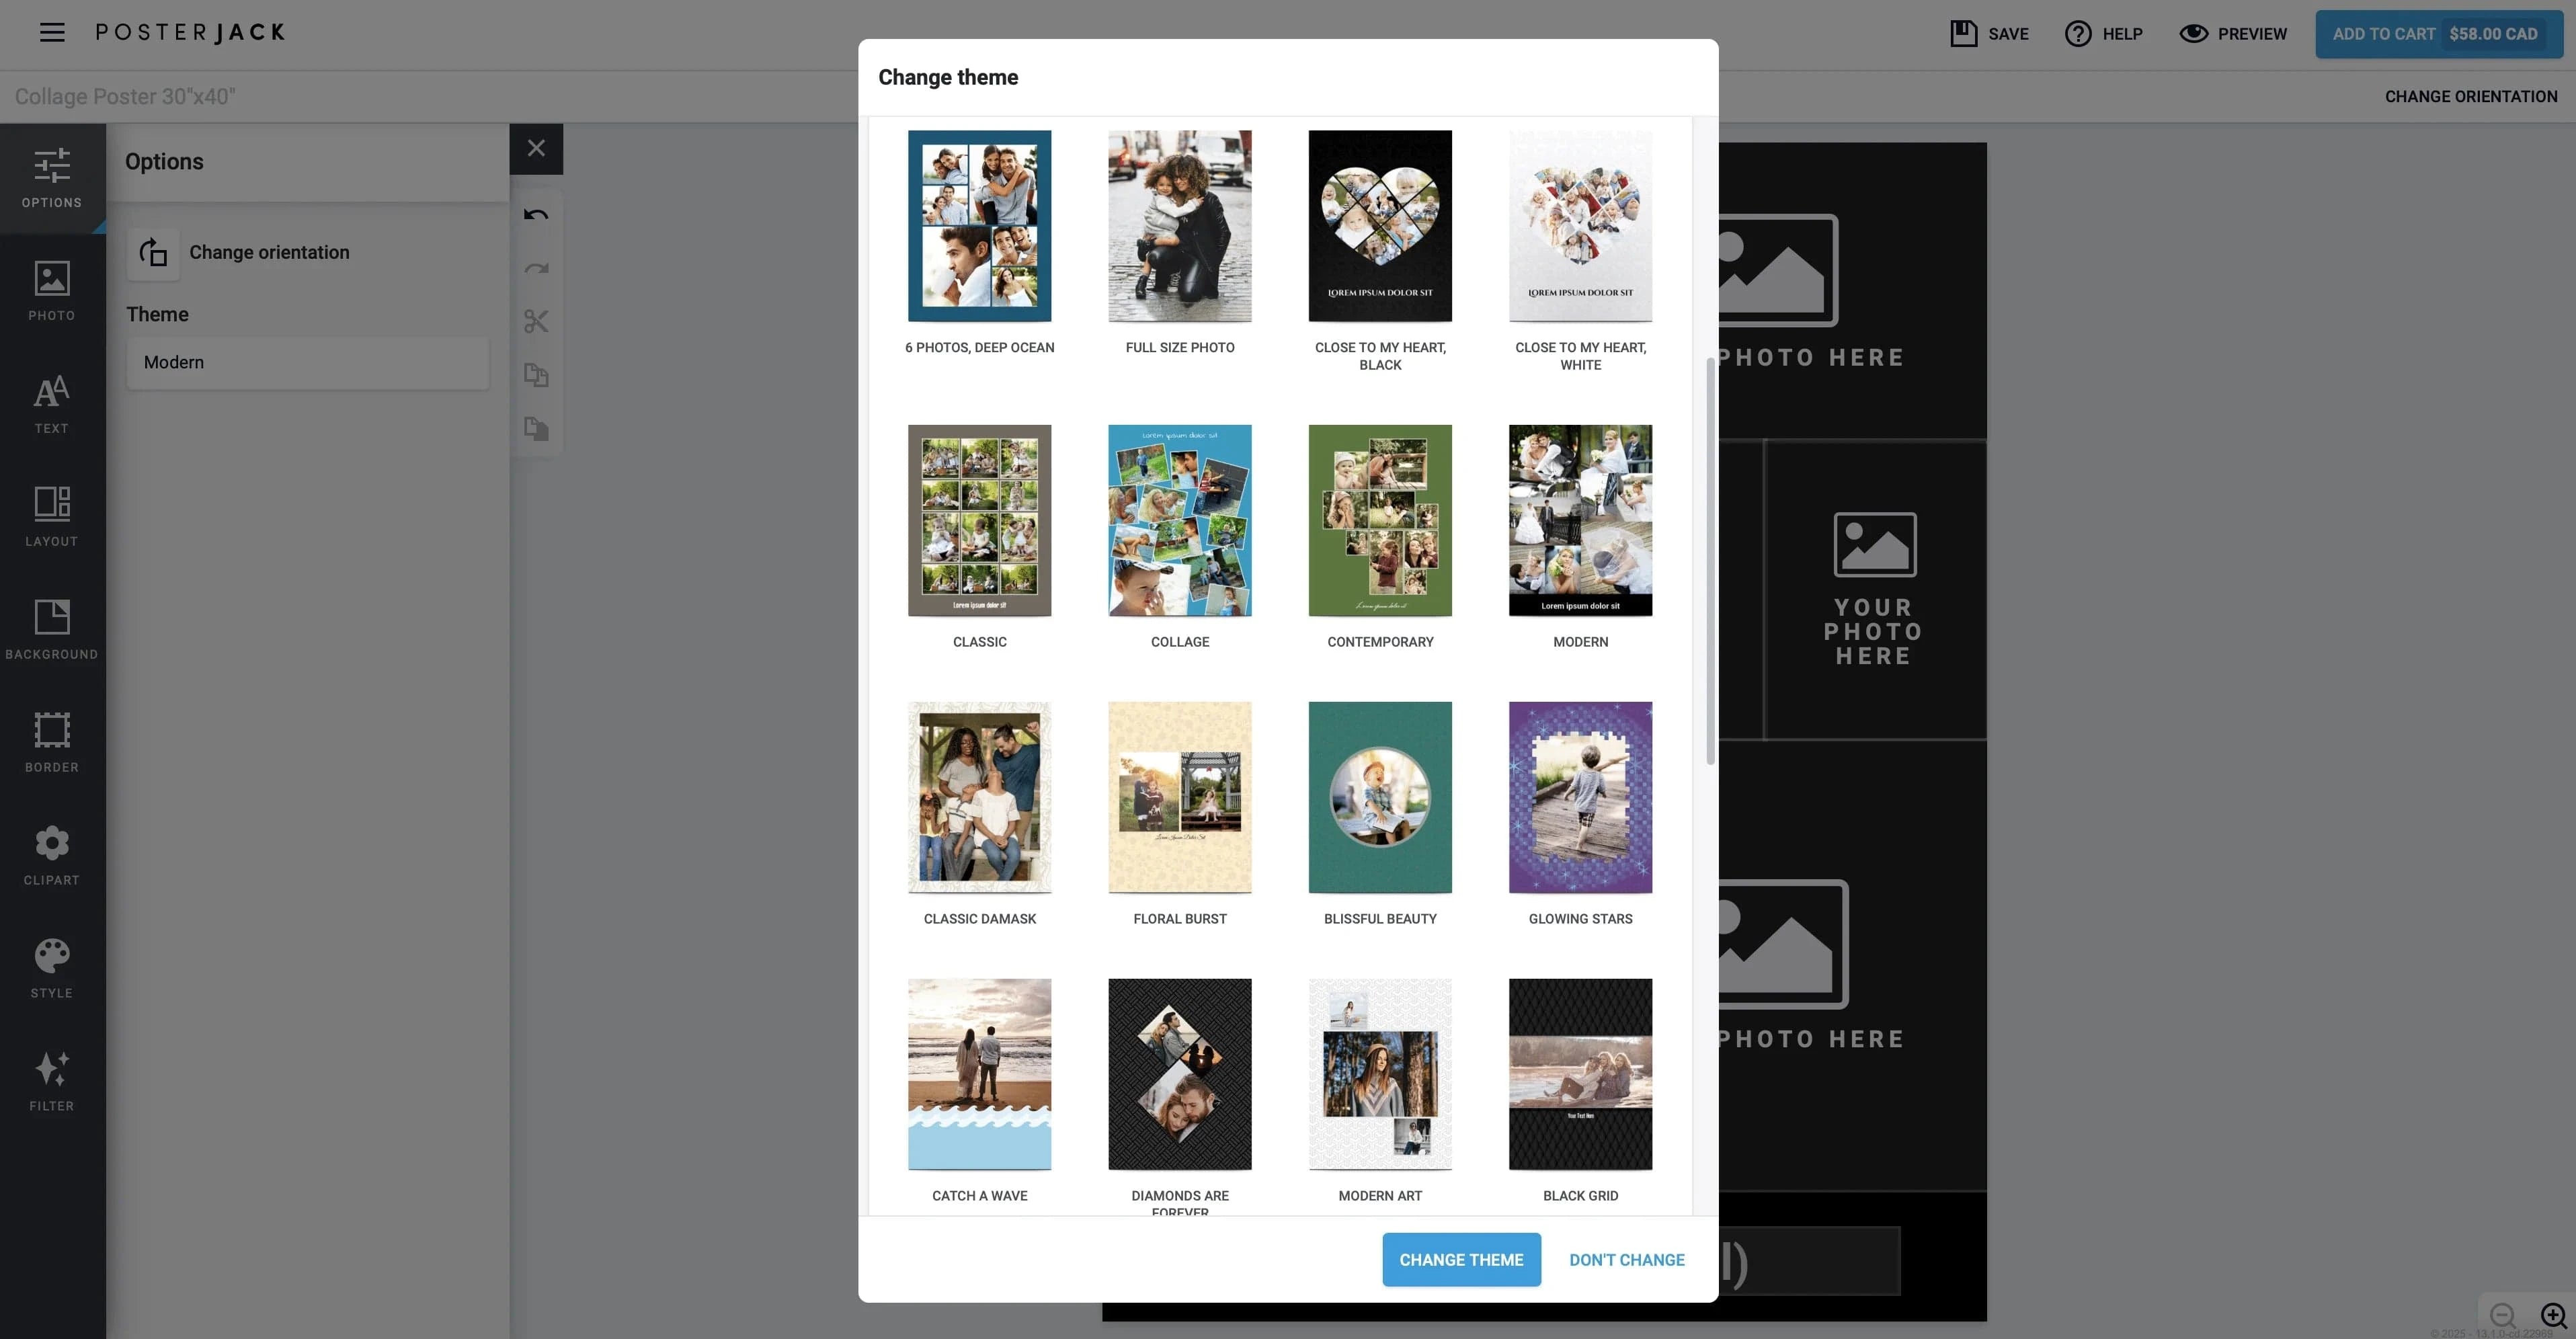Open the Text sidebar tool

52,404
